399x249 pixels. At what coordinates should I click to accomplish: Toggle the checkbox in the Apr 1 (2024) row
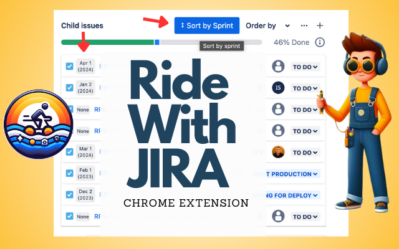pyautogui.click(x=69, y=67)
